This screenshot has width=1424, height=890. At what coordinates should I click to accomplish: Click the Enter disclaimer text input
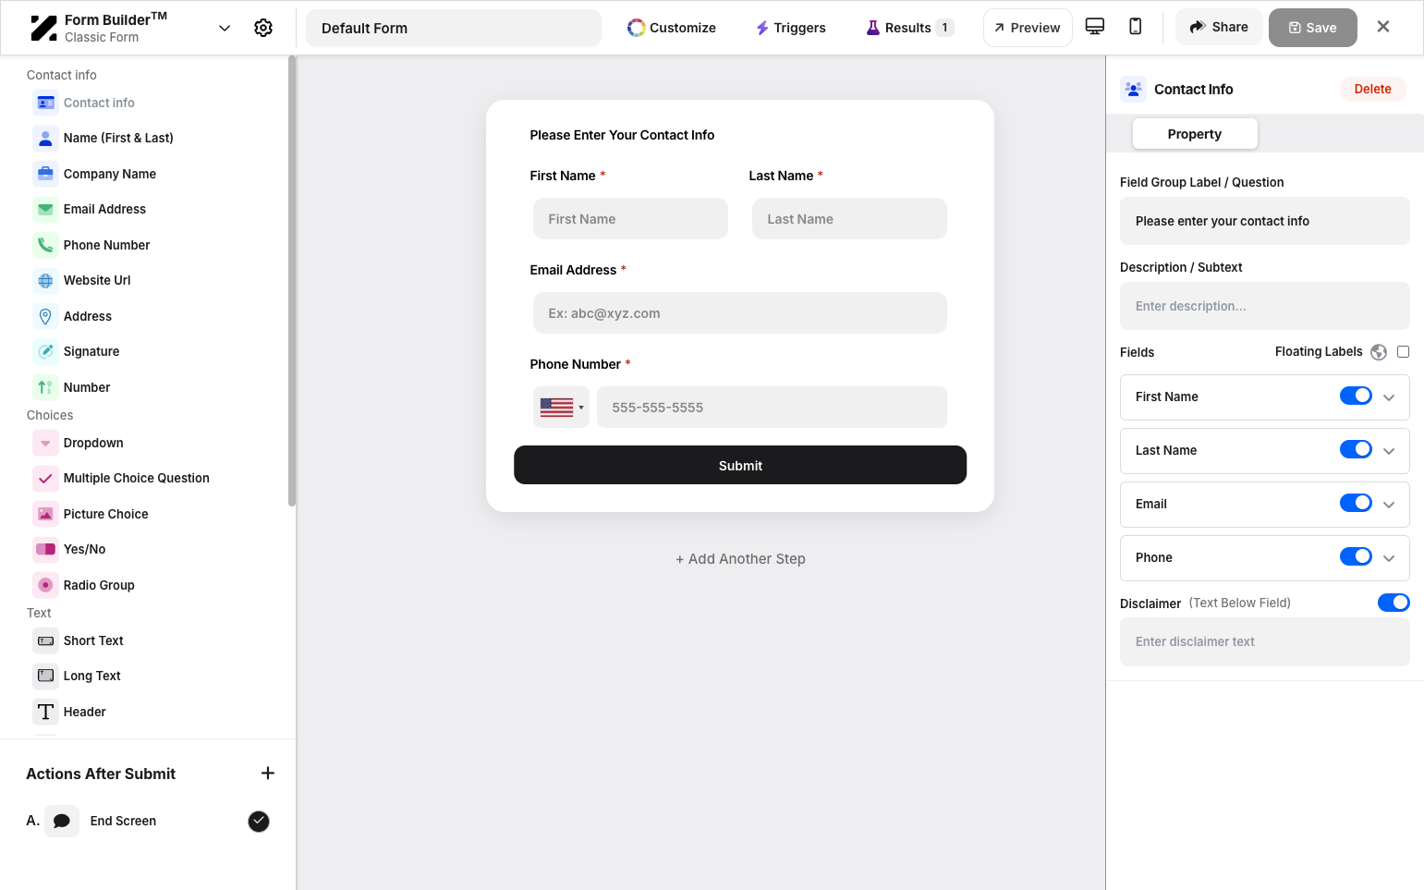click(1264, 641)
